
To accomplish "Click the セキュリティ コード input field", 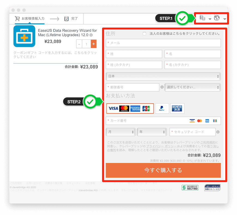I will [x=193, y=132].
